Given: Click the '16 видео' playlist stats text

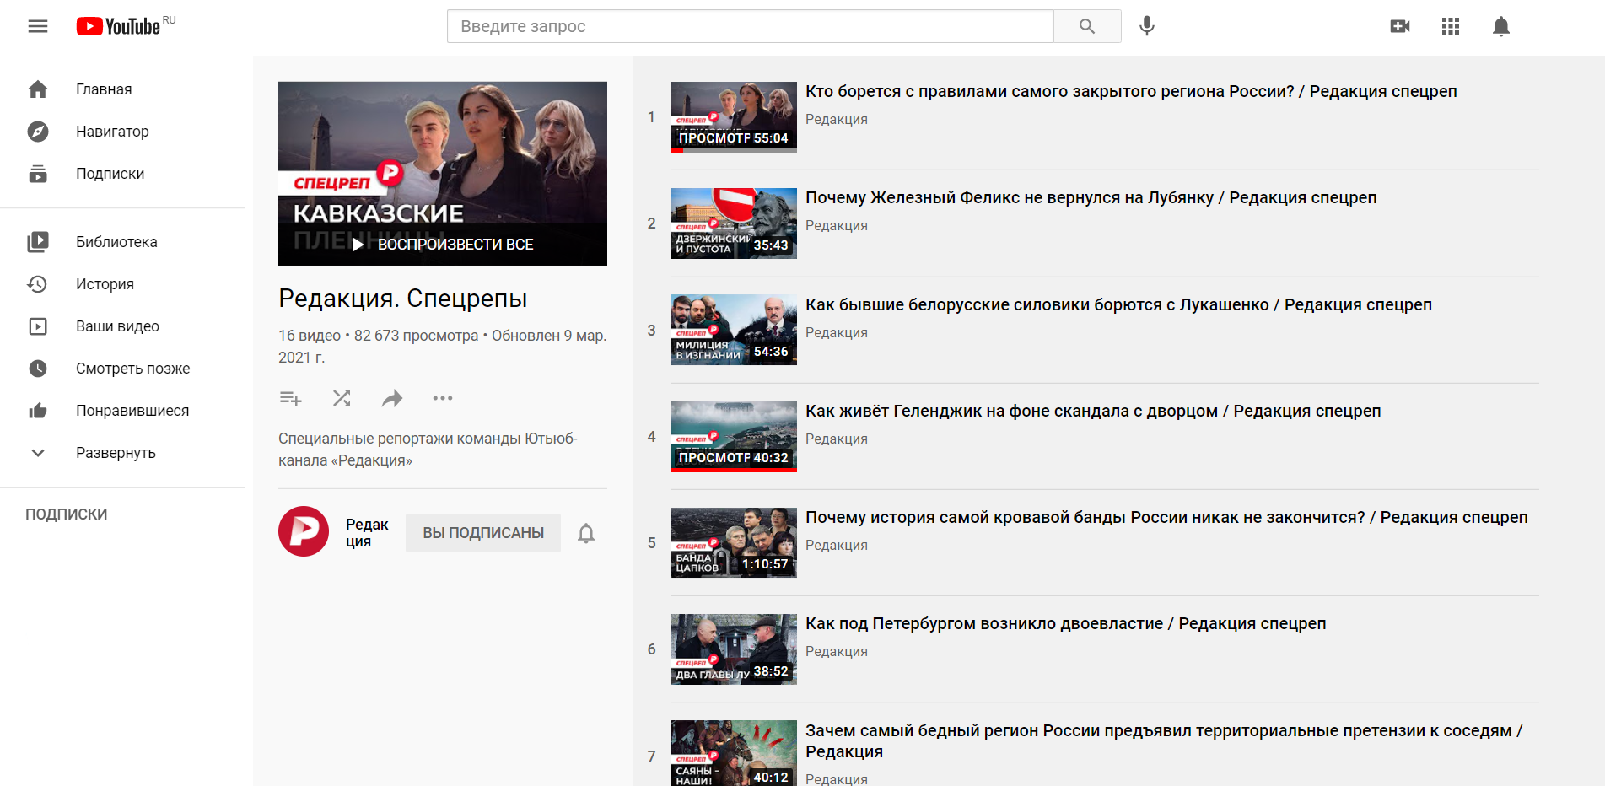Looking at the screenshot, I should [x=310, y=336].
